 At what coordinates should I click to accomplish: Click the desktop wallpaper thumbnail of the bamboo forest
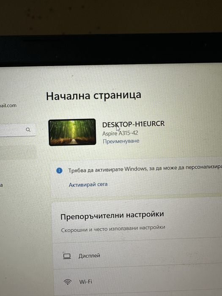72,132
